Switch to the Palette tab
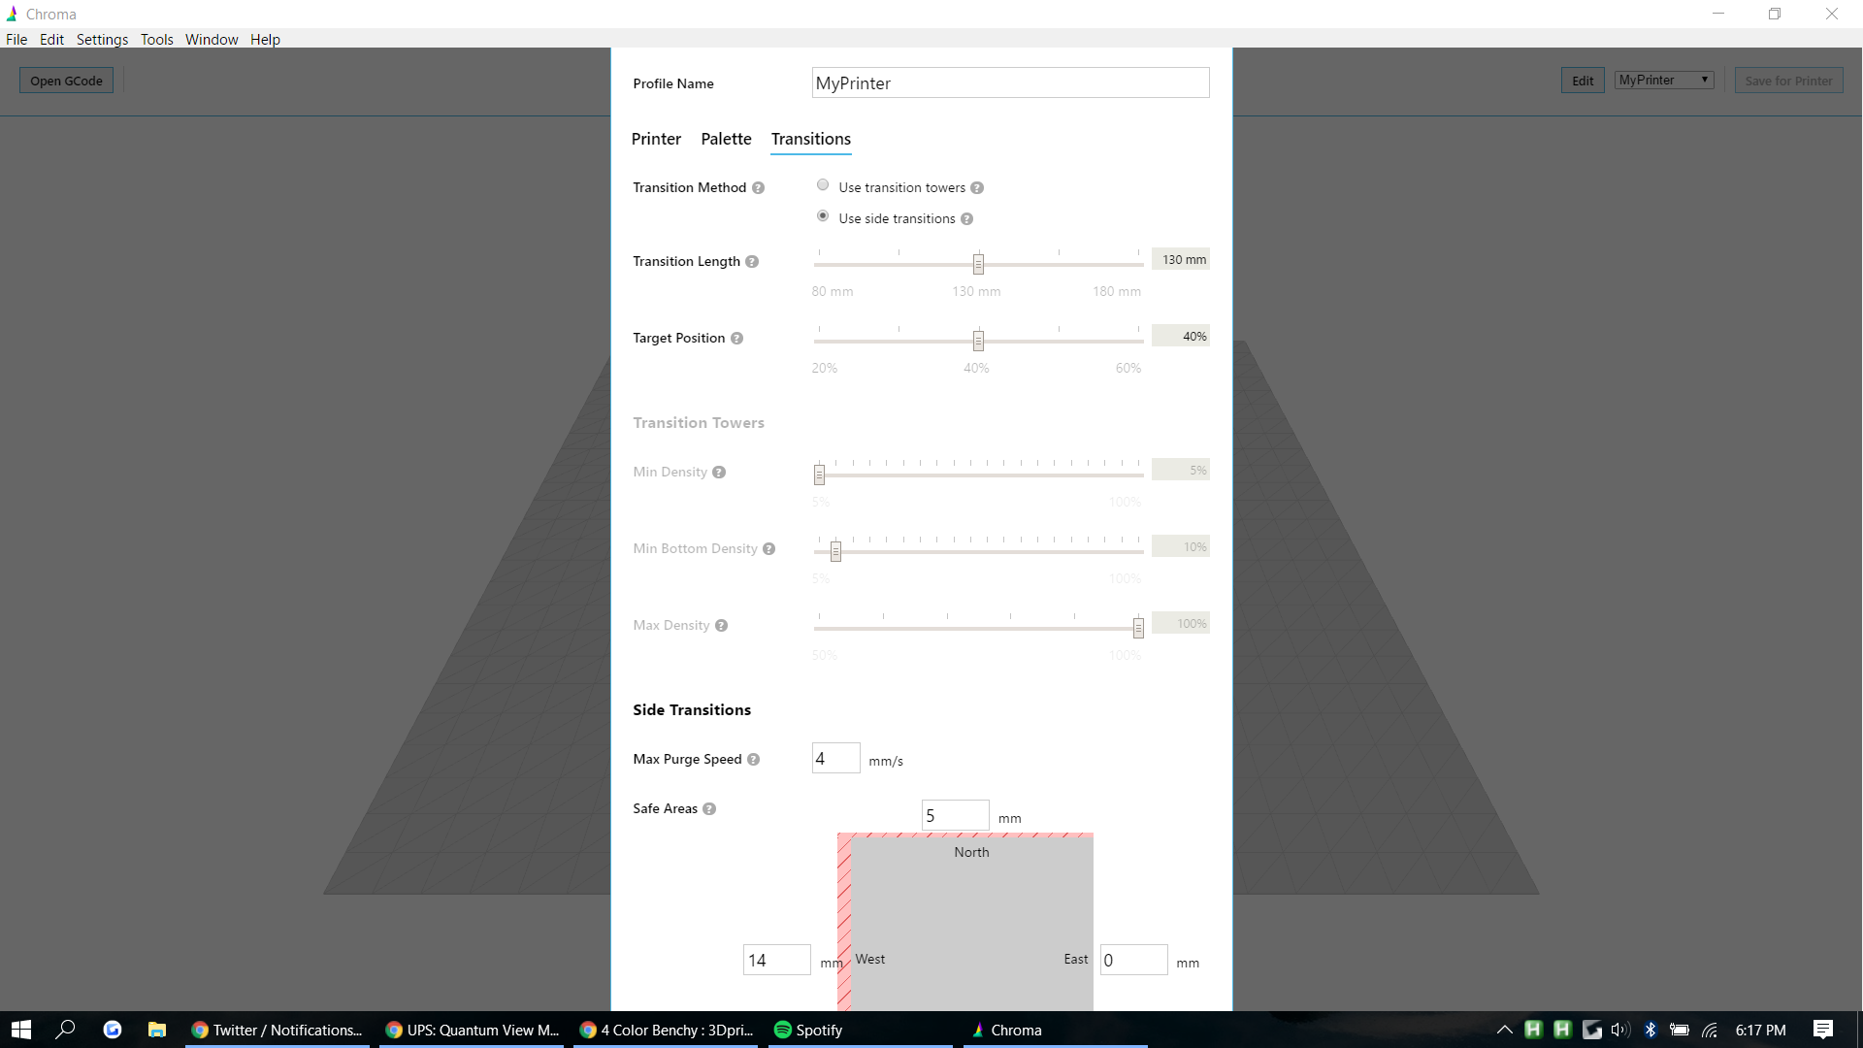 726,139
